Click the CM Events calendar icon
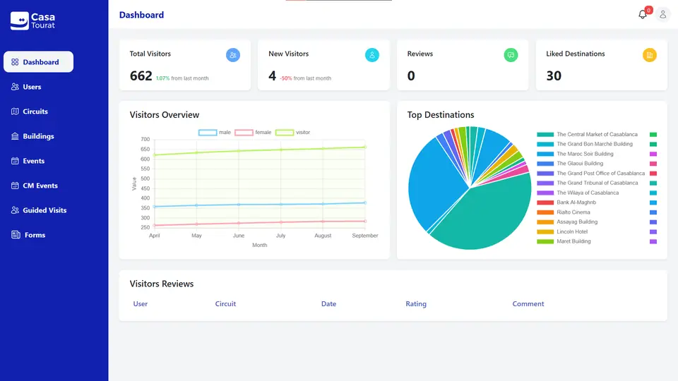678x381 pixels. tap(15, 186)
